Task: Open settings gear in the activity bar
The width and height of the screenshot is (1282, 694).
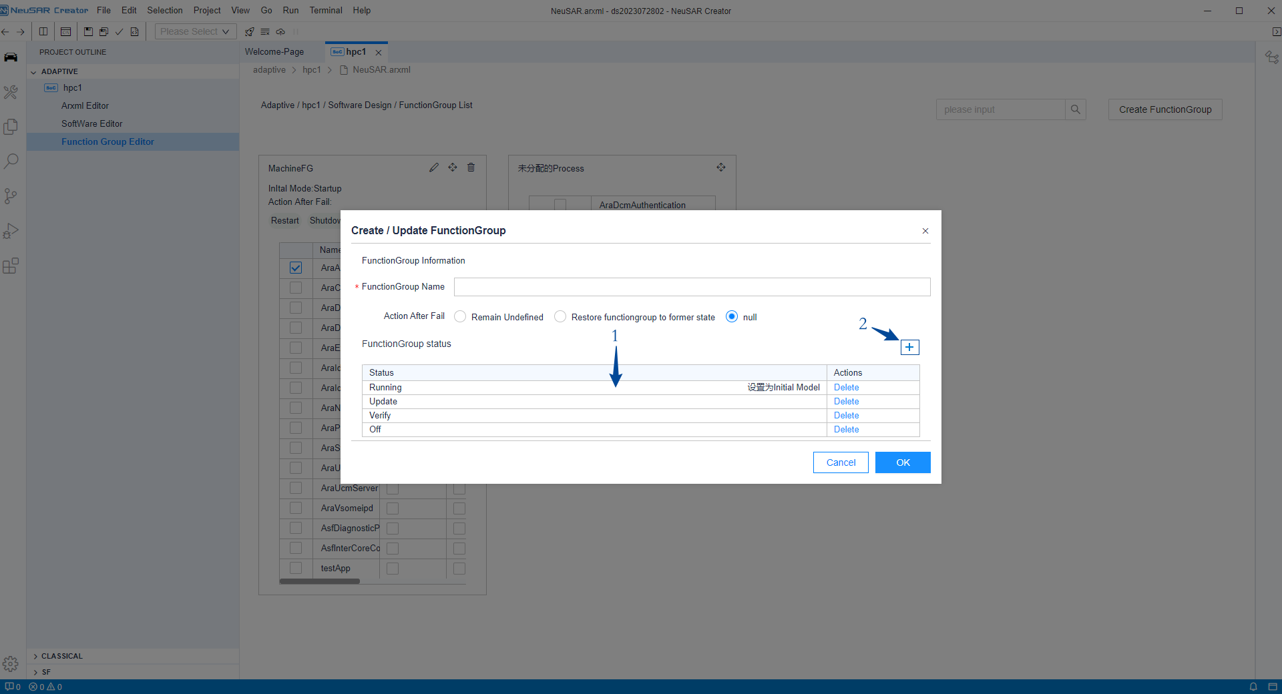Action: [11, 664]
